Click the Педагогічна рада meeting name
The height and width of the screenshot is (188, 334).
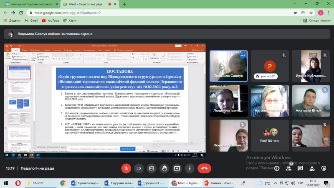38,168
